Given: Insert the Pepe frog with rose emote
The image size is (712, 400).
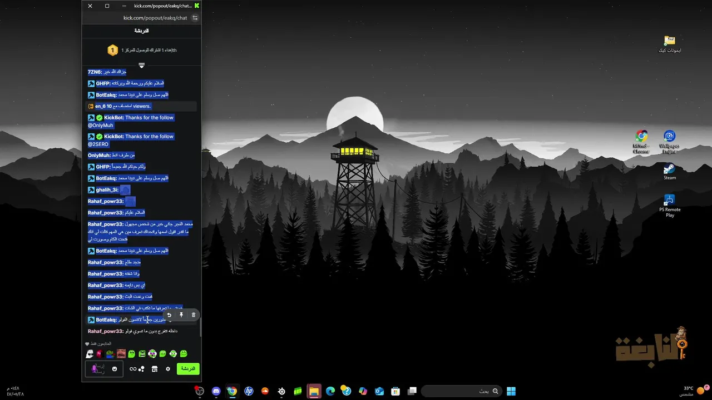Looking at the screenshot, I should click(110, 354).
